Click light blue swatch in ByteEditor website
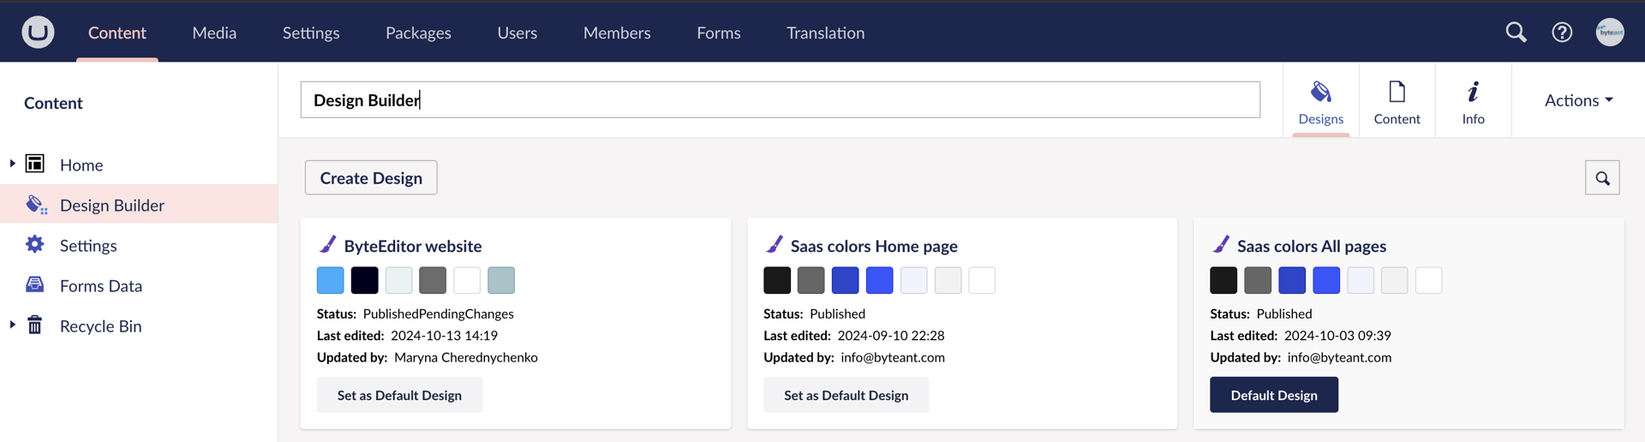This screenshot has height=442, width=1645. coord(331,280)
